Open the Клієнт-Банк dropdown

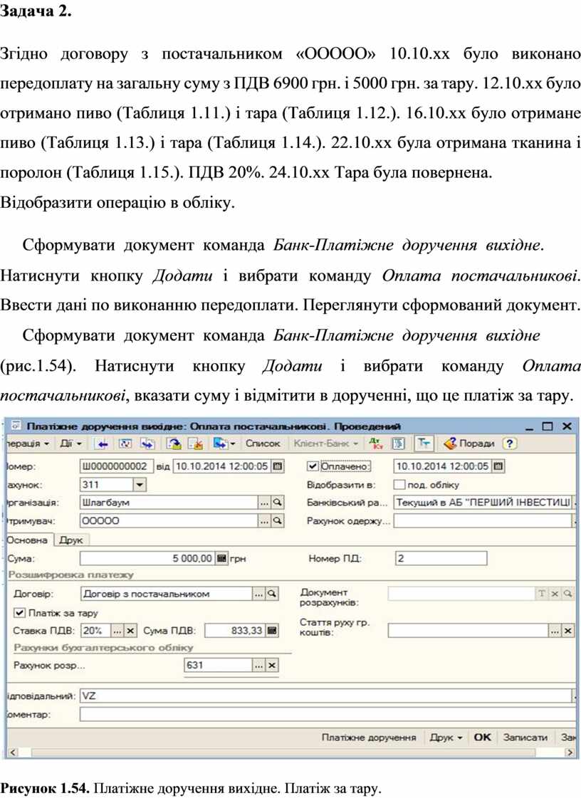pos(326,443)
